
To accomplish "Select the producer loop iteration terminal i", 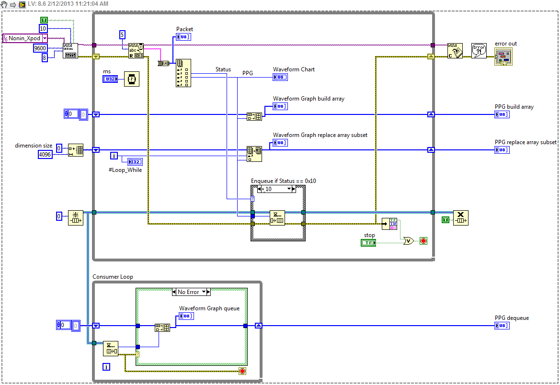I will (114, 156).
